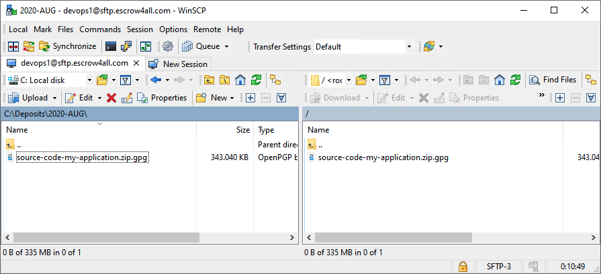This screenshot has height=274, width=601.
Task: Click local panel open directory folder icon
Action: (x=102, y=80)
